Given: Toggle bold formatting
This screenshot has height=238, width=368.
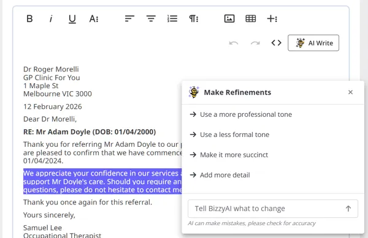Looking at the screenshot, I should click(29, 18).
